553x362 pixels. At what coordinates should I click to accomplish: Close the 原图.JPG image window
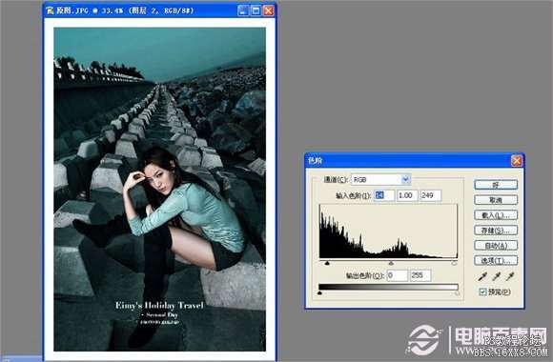(268, 10)
